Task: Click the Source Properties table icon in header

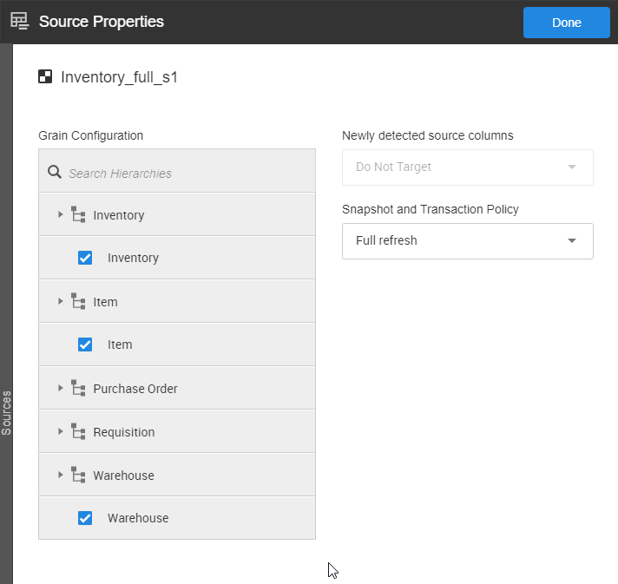Action: tap(19, 22)
